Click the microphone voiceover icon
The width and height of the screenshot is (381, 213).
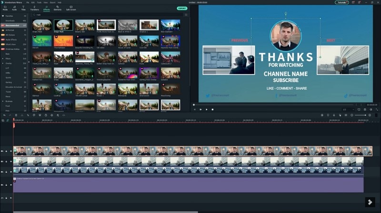[334, 115]
